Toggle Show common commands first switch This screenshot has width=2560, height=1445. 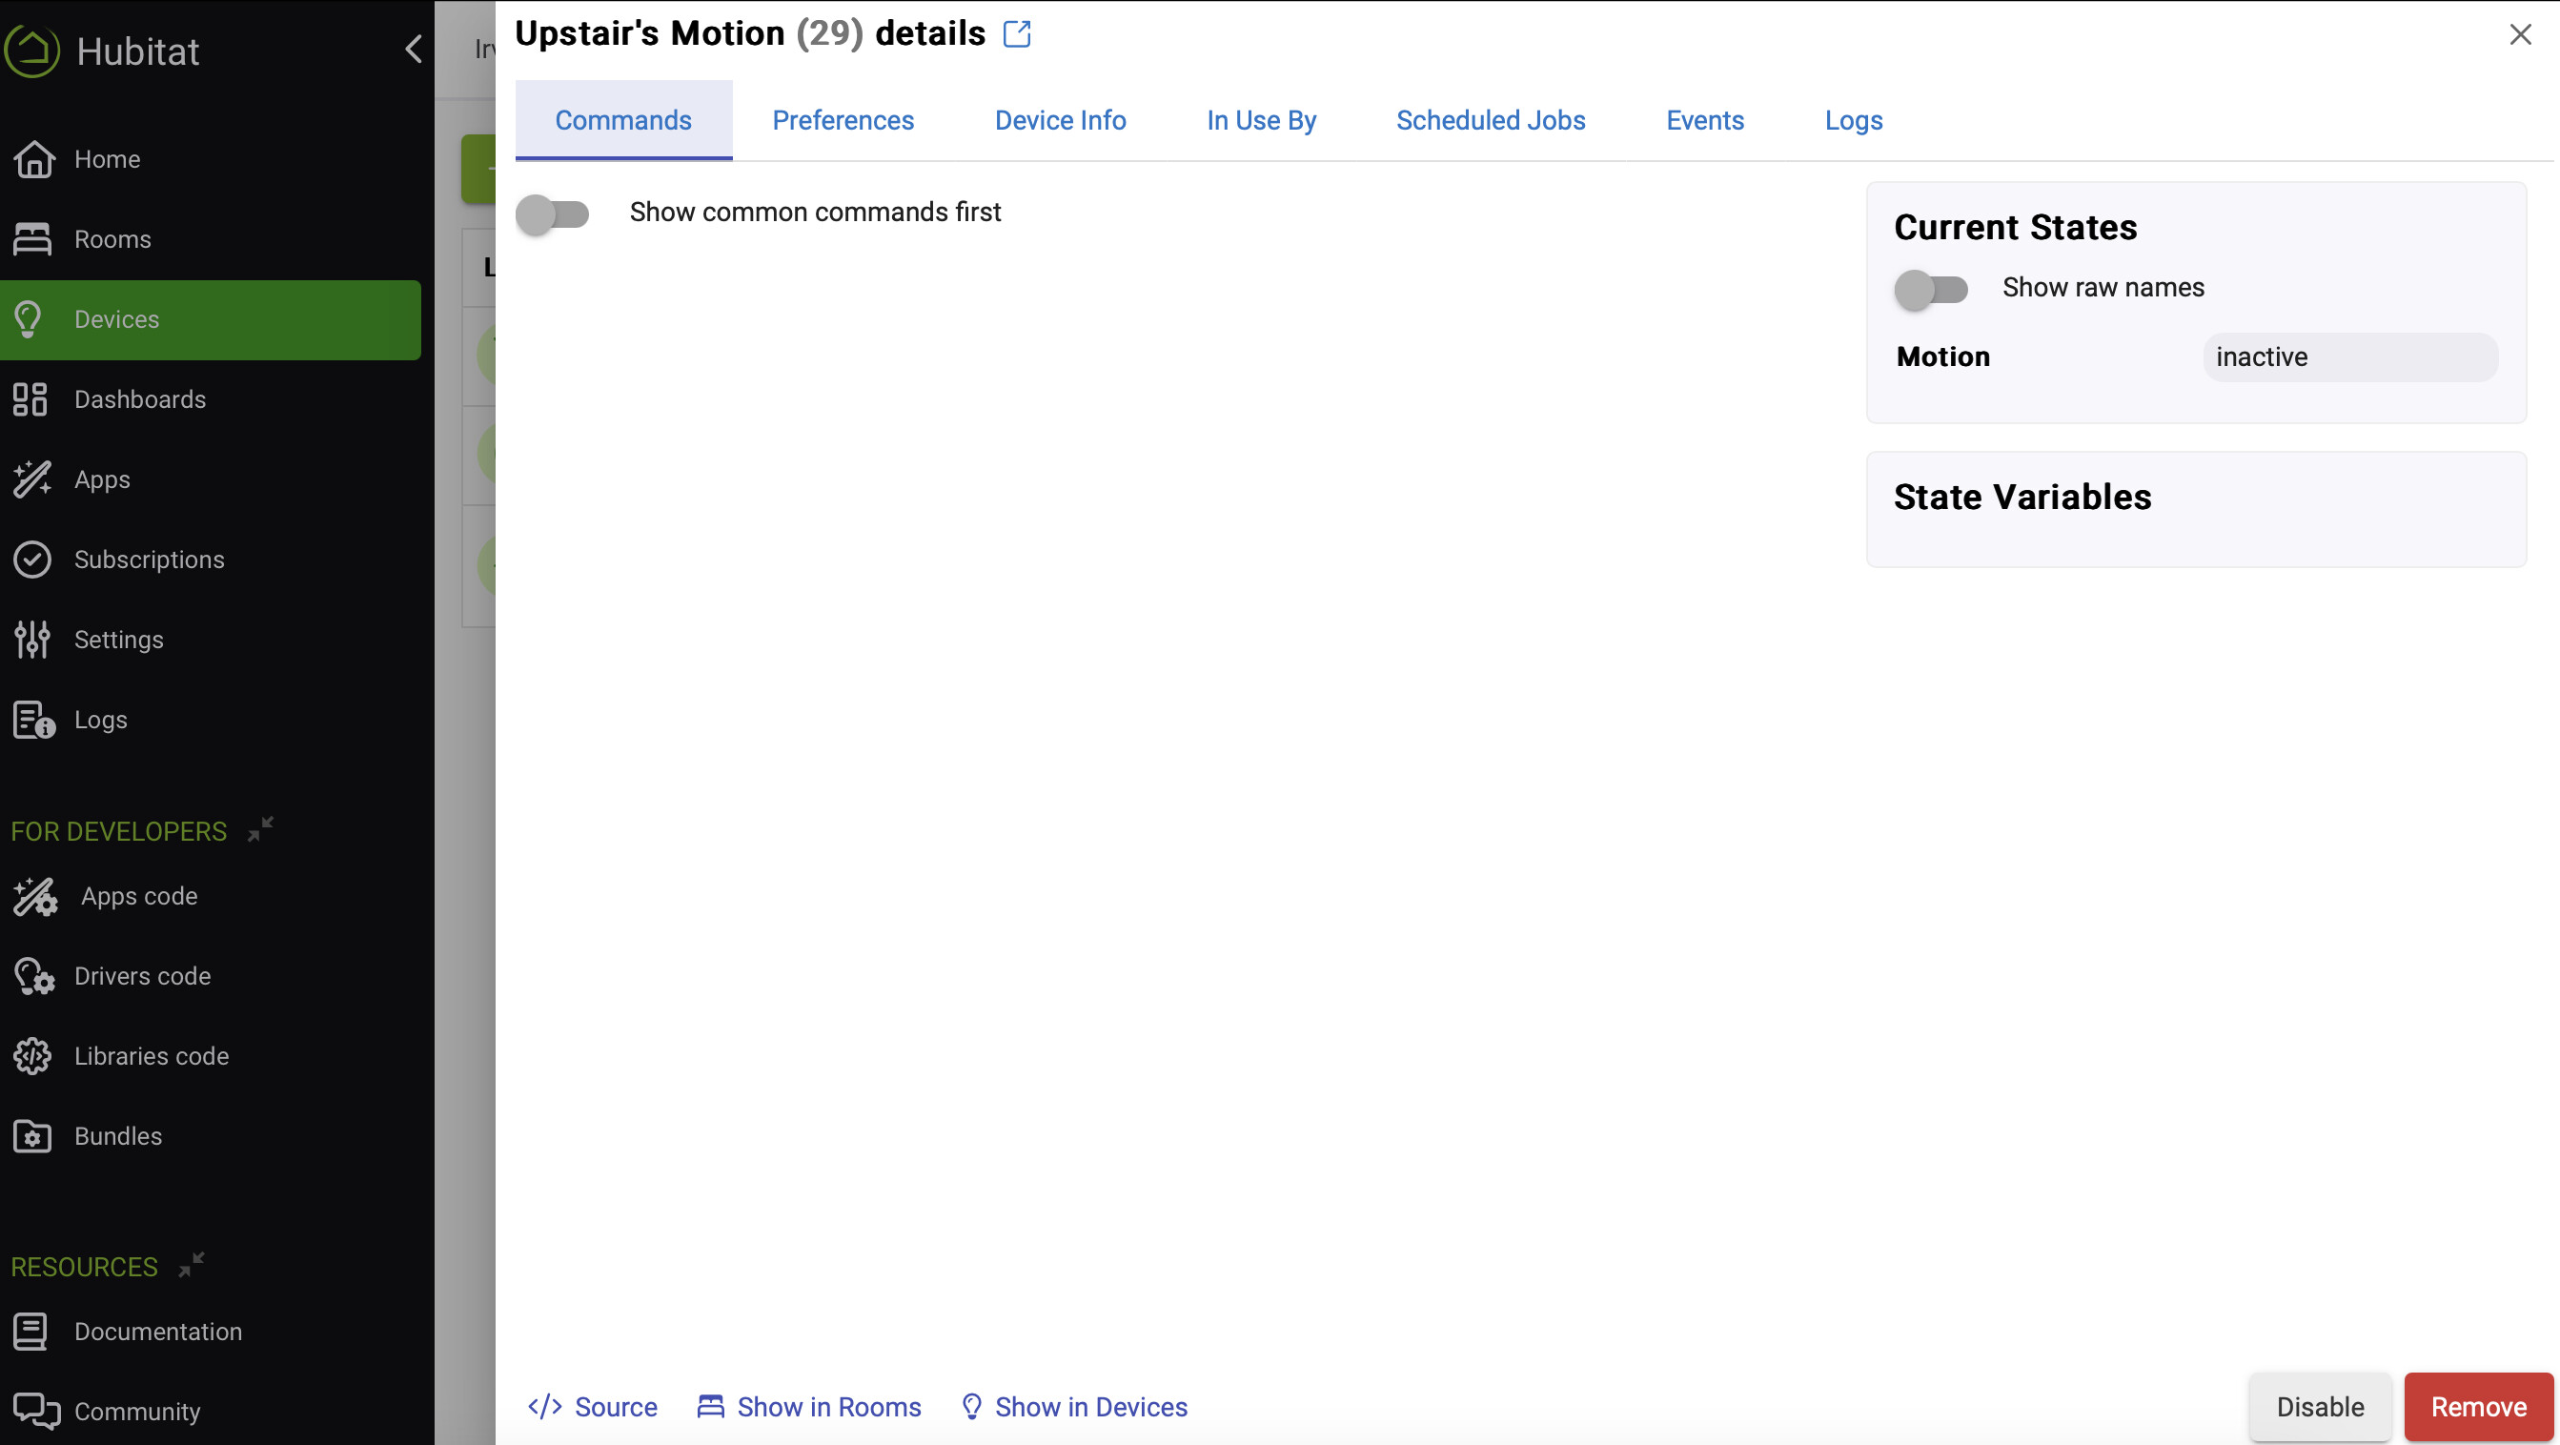coord(553,214)
